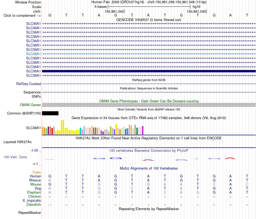
Task: Click the '5 bases' scale text
Action: pos(101,7)
